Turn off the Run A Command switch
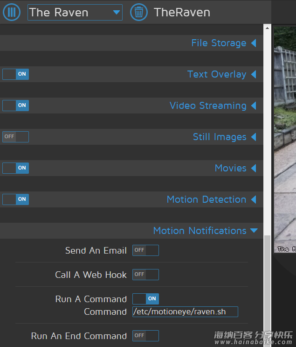This screenshot has width=296, height=347. [145, 299]
